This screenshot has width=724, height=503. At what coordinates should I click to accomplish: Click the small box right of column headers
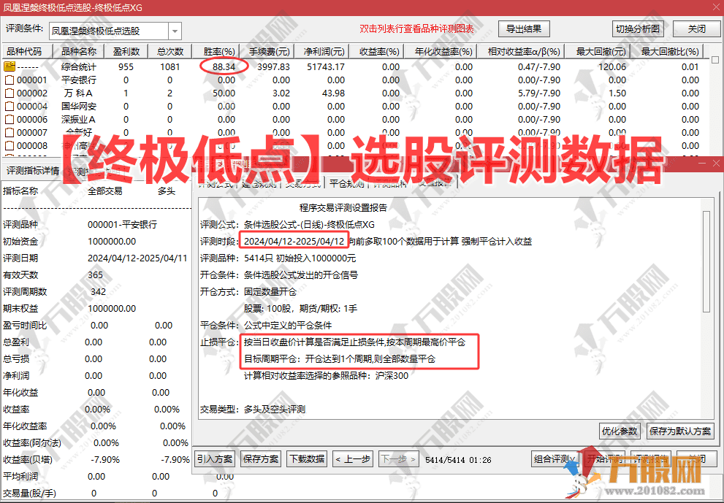pos(715,60)
